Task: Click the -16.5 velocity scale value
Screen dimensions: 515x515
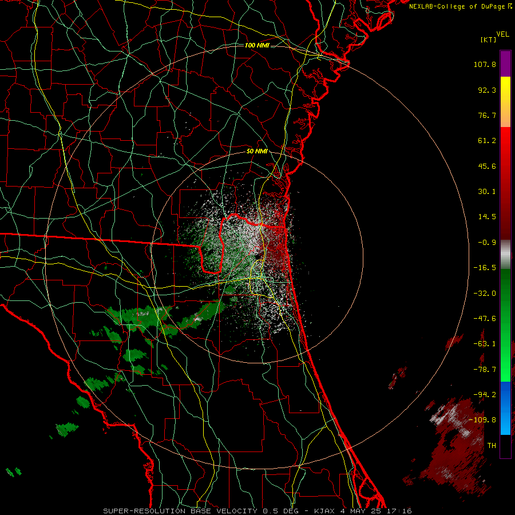Action: tap(485, 268)
